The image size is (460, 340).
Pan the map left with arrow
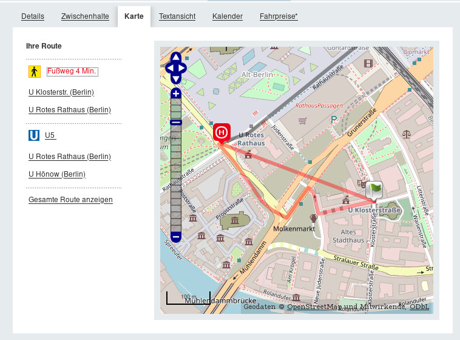click(x=170, y=69)
